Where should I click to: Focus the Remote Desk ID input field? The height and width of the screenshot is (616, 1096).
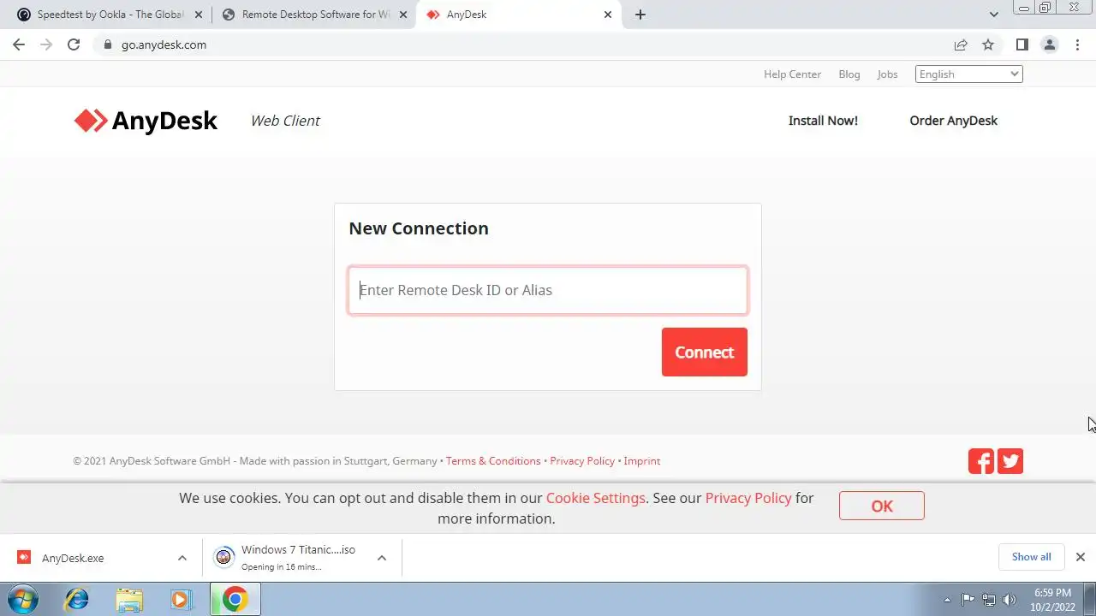(548, 290)
